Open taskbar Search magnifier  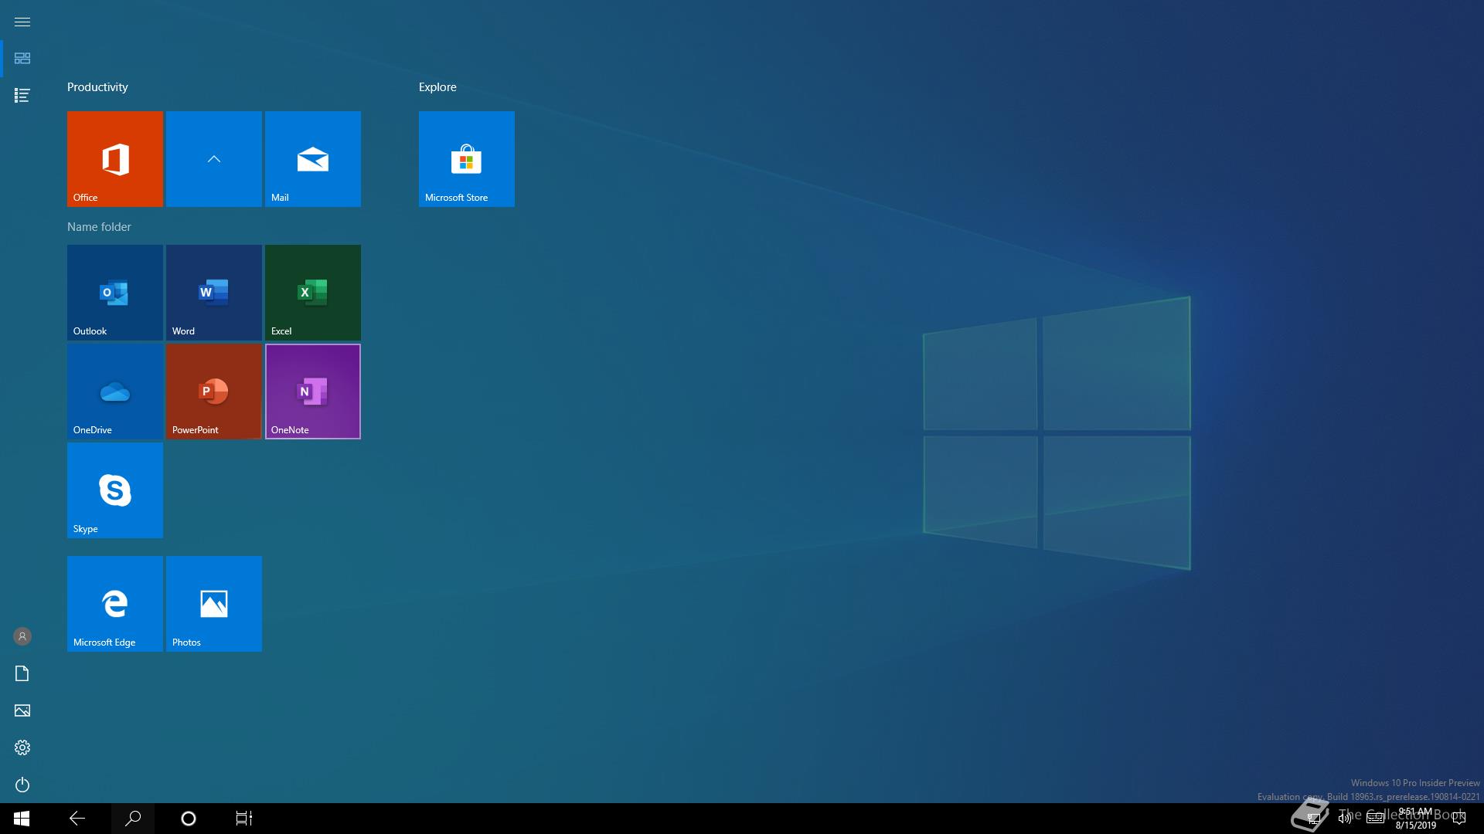tap(133, 819)
